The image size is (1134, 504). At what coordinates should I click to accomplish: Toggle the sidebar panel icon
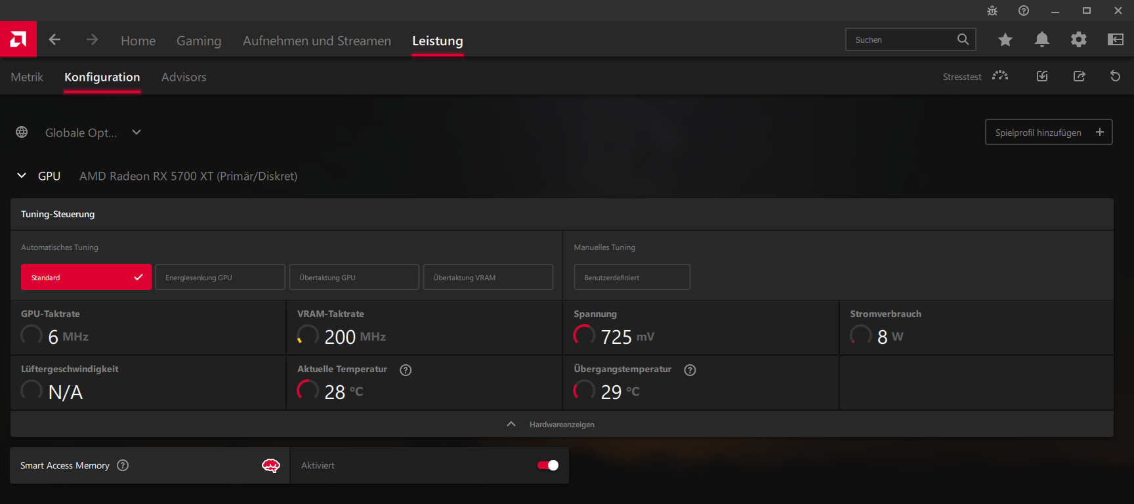[x=1116, y=40]
